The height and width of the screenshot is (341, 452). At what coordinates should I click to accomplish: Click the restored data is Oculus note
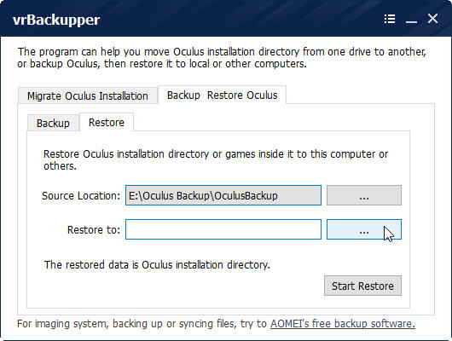[x=157, y=264]
